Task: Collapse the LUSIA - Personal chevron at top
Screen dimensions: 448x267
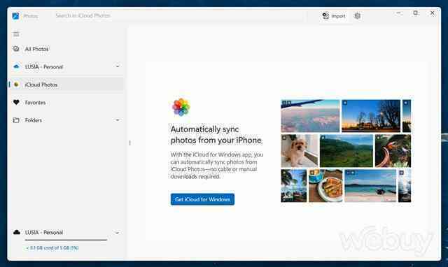Action: (118, 66)
